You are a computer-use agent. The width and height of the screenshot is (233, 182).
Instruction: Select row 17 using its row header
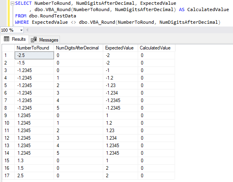point(8,176)
